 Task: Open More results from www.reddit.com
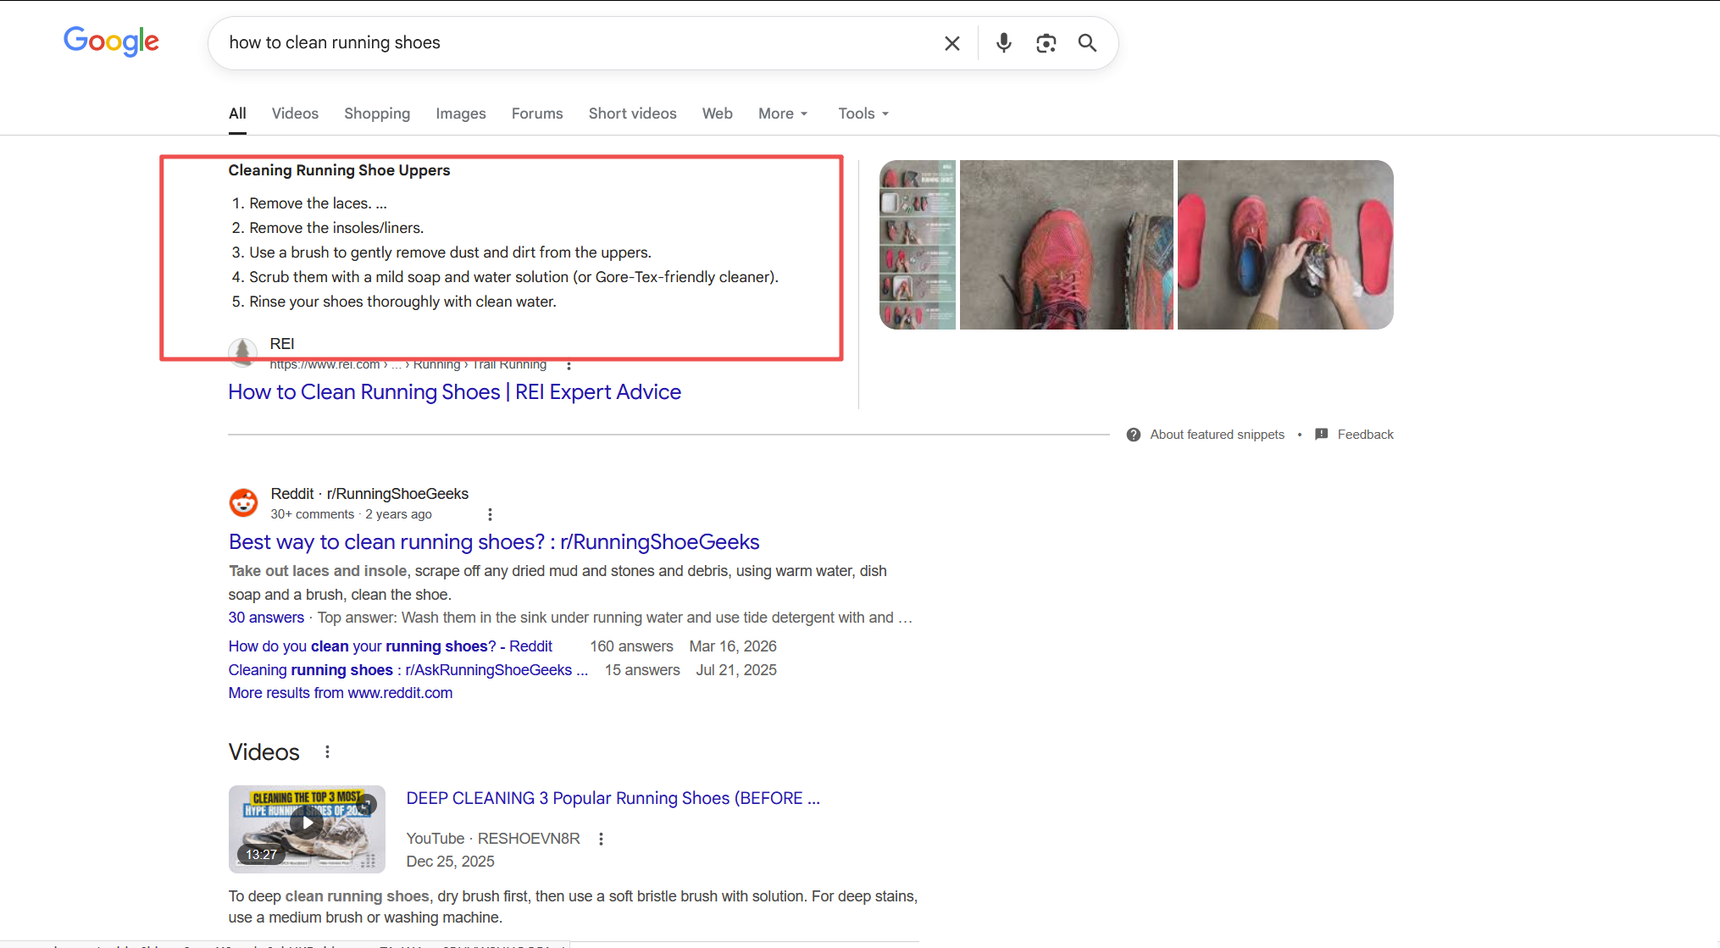coord(340,693)
